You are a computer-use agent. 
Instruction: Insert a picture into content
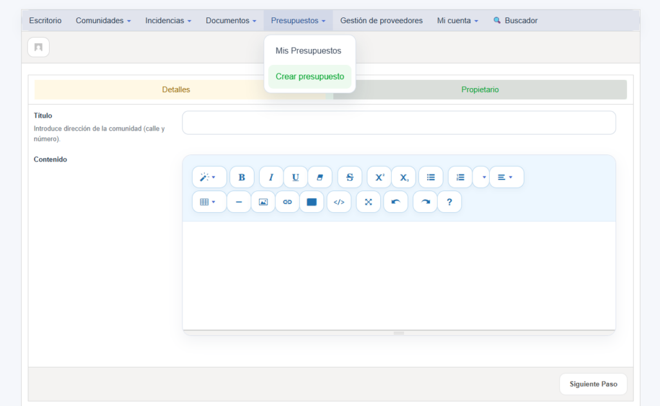tap(263, 202)
